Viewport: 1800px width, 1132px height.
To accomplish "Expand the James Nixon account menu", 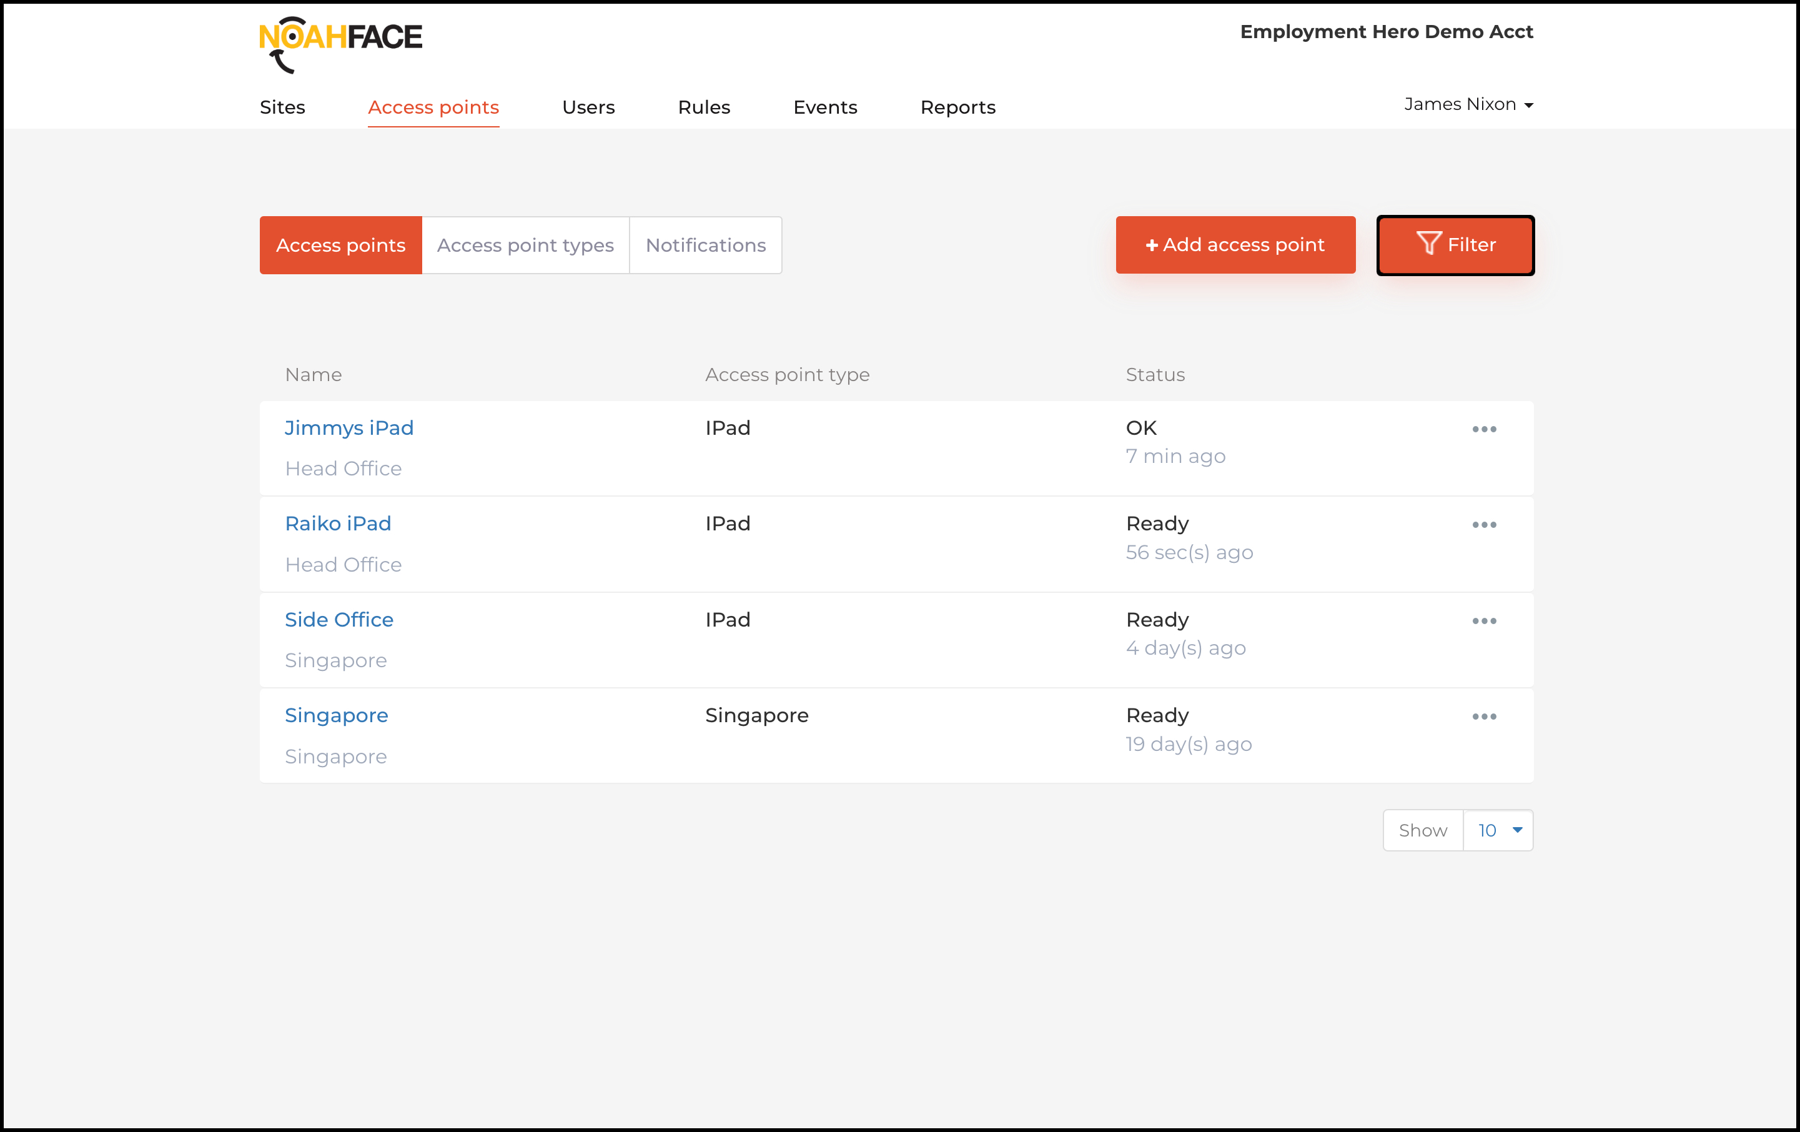I will [1467, 104].
